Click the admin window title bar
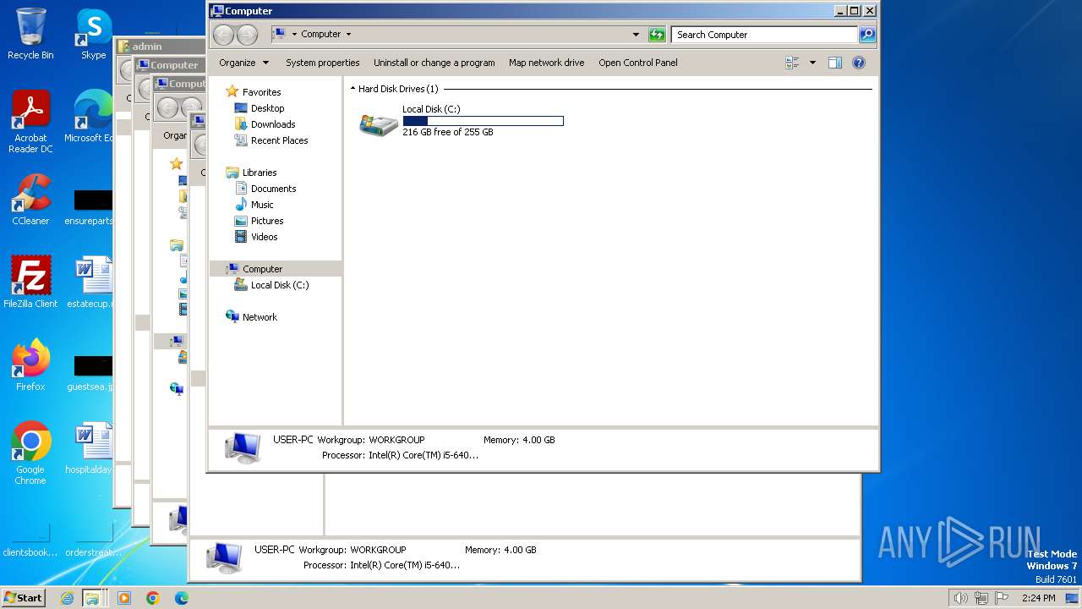 tap(161, 47)
